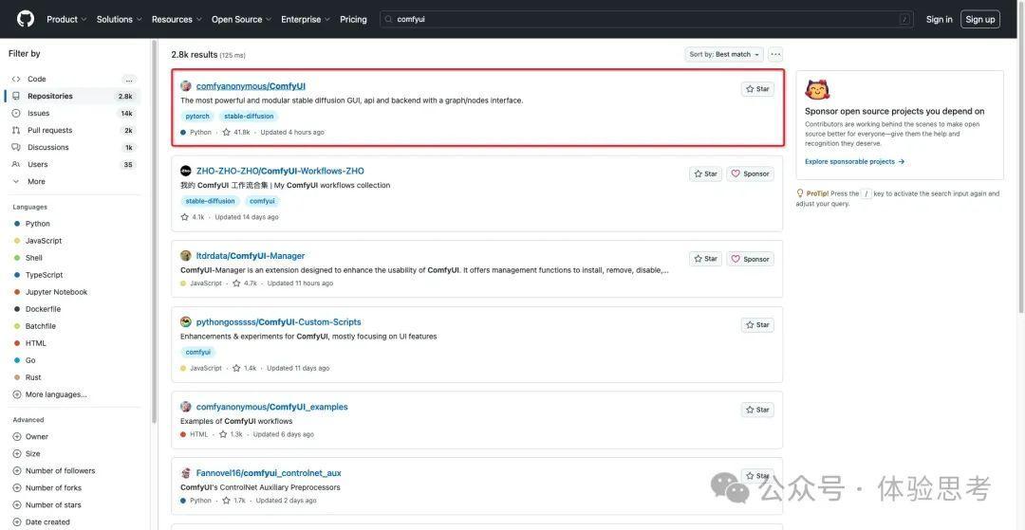Open the three-dot results options menu
The image size is (1025, 530).
coord(775,55)
